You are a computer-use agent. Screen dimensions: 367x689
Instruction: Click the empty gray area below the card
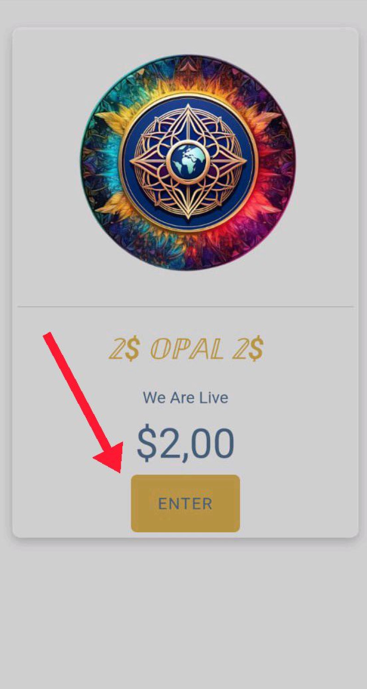click(x=183, y=614)
